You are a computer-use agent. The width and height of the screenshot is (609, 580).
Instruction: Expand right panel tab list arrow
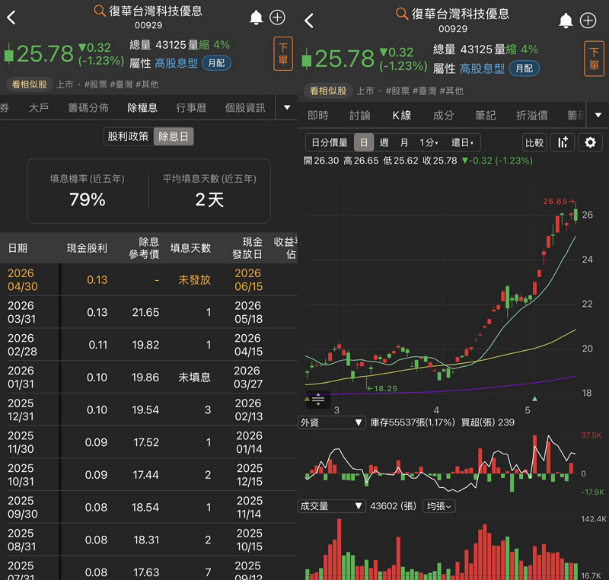click(x=598, y=115)
